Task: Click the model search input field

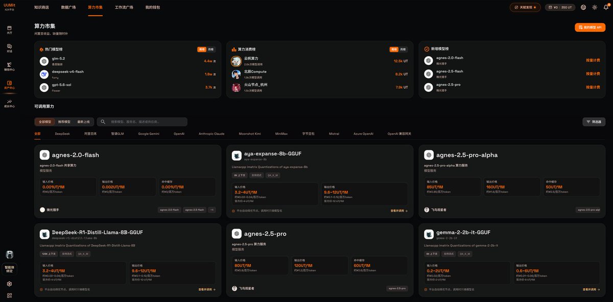Action: (142, 122)
